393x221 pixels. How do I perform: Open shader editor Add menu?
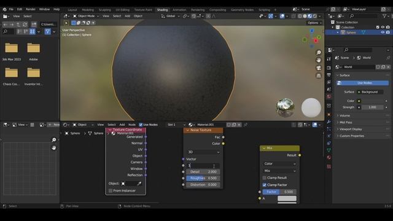coord(122,125)
